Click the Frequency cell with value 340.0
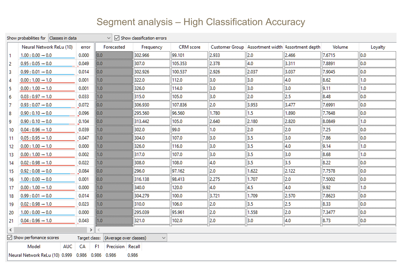Image resolution: width=402 pixels, height=267 pixels. [x=151, y=188]
